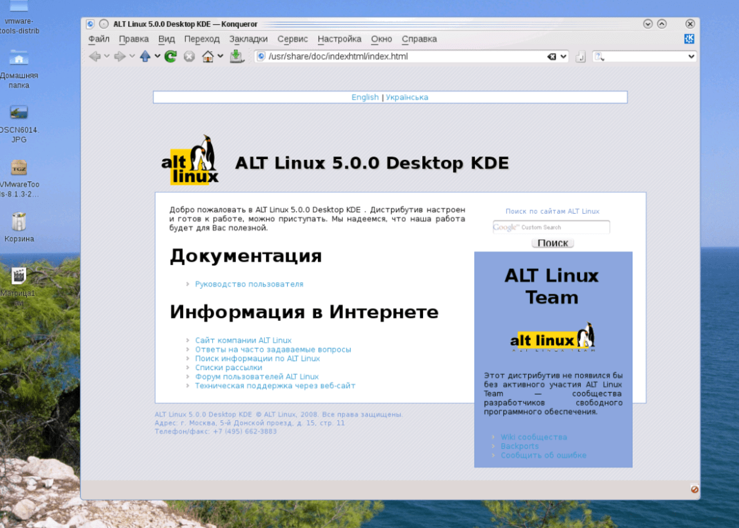Click the Поиск search button
The image size is (739, 528).
(x=552, y=243)
